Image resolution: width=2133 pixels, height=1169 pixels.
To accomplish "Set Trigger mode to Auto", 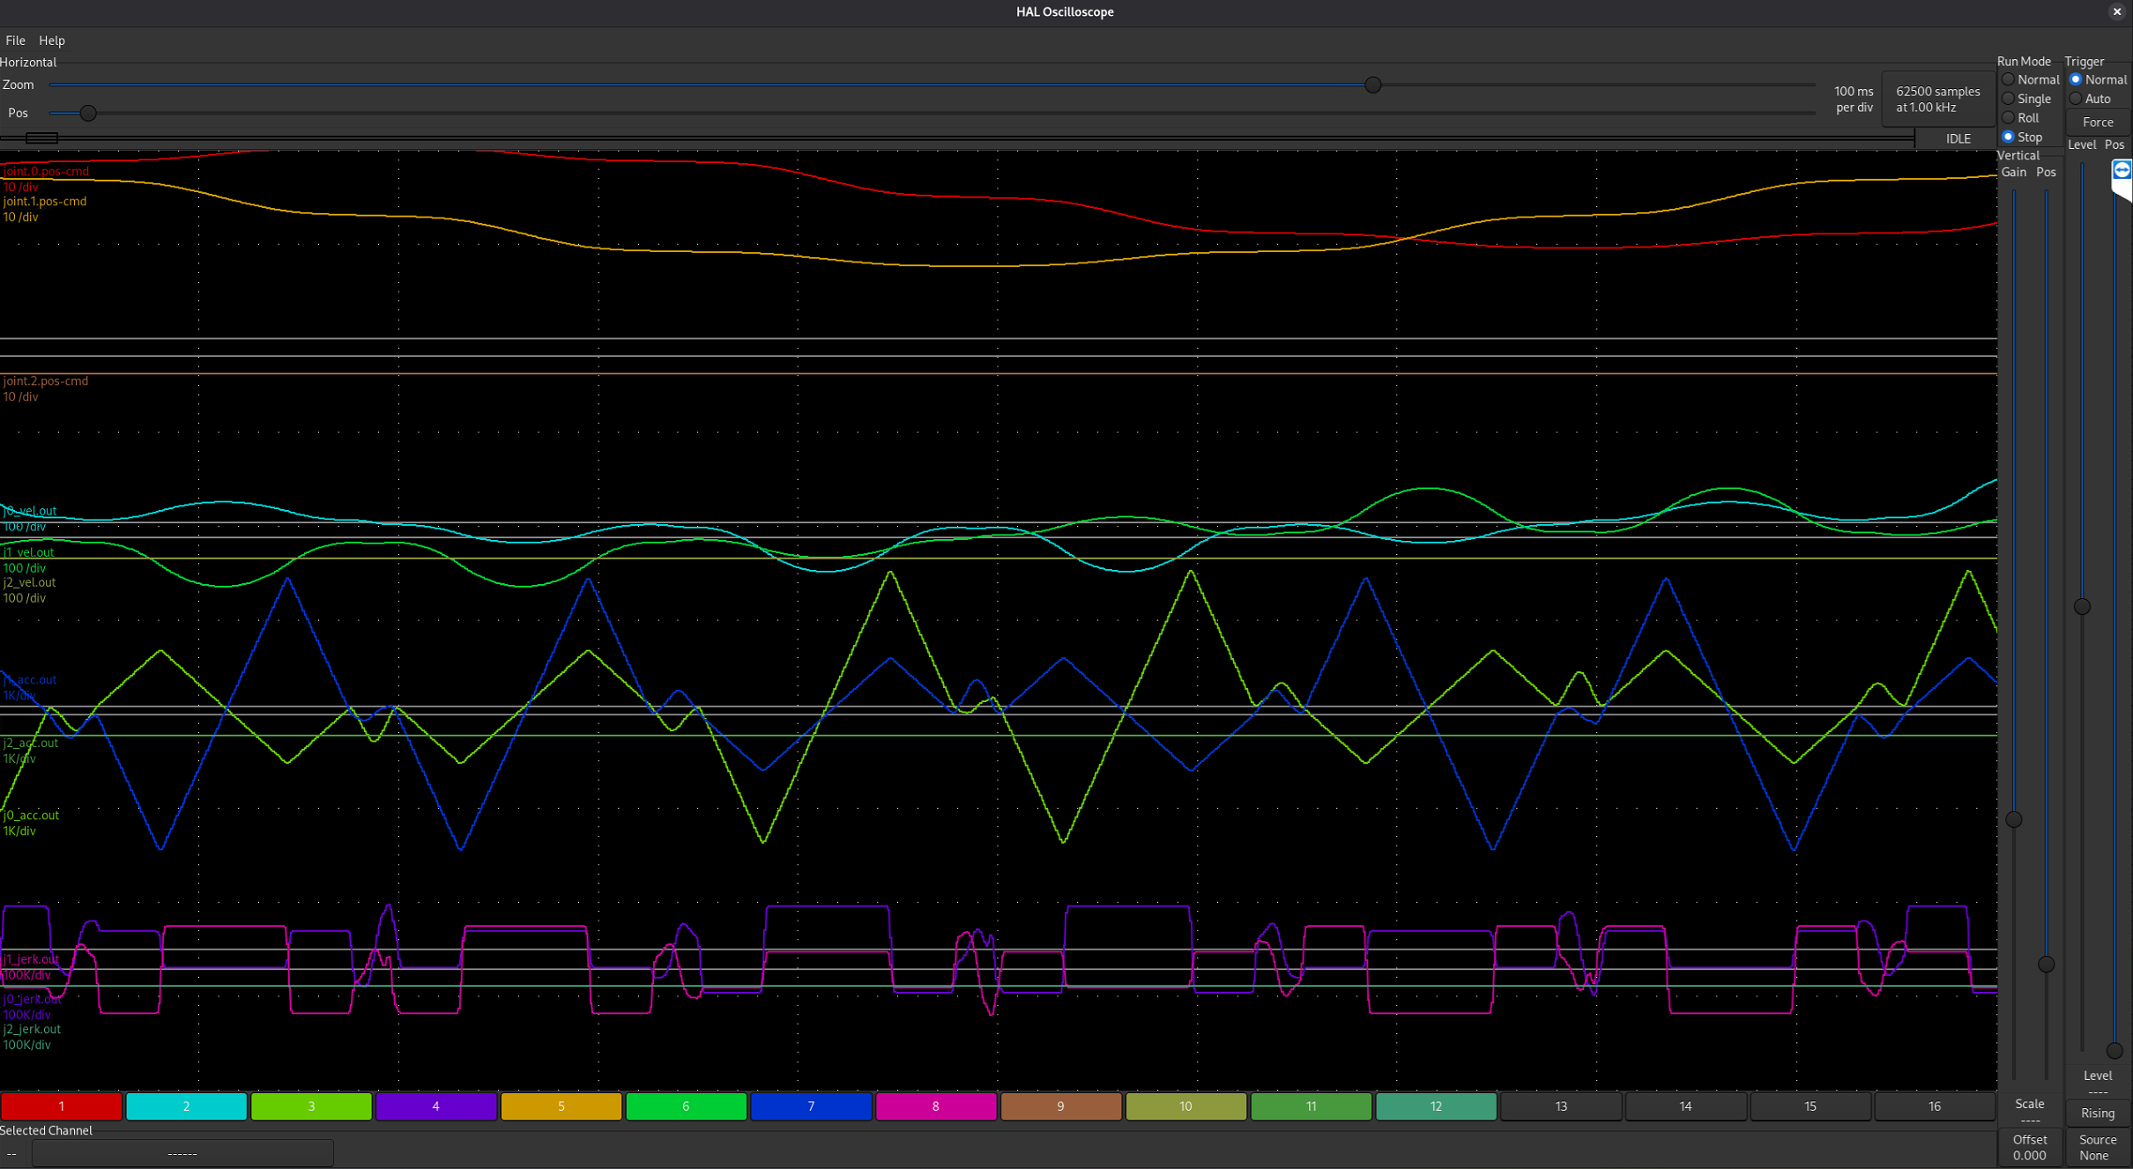I will click(x=2076, y=99).
